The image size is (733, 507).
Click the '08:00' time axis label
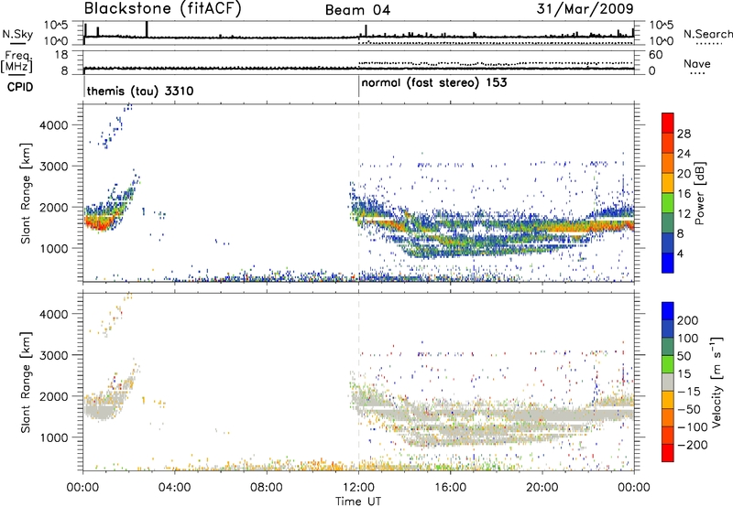point(267,488)
